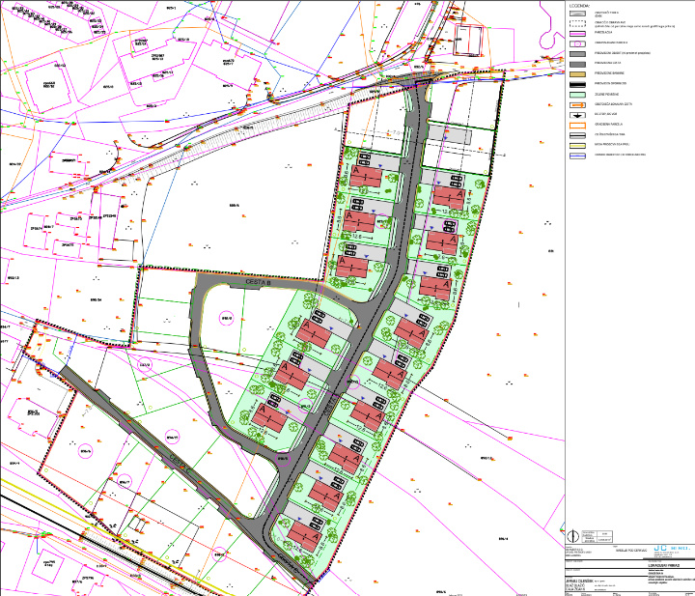Click the north arrow compass symbol

(x=570, y=534)
